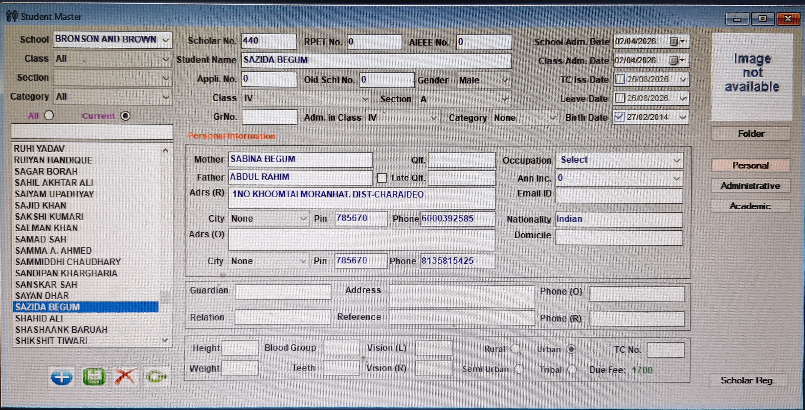This screenshot has width=805, height=410.
Task: Switch to the Academic tab
Action: click(750, 206)
